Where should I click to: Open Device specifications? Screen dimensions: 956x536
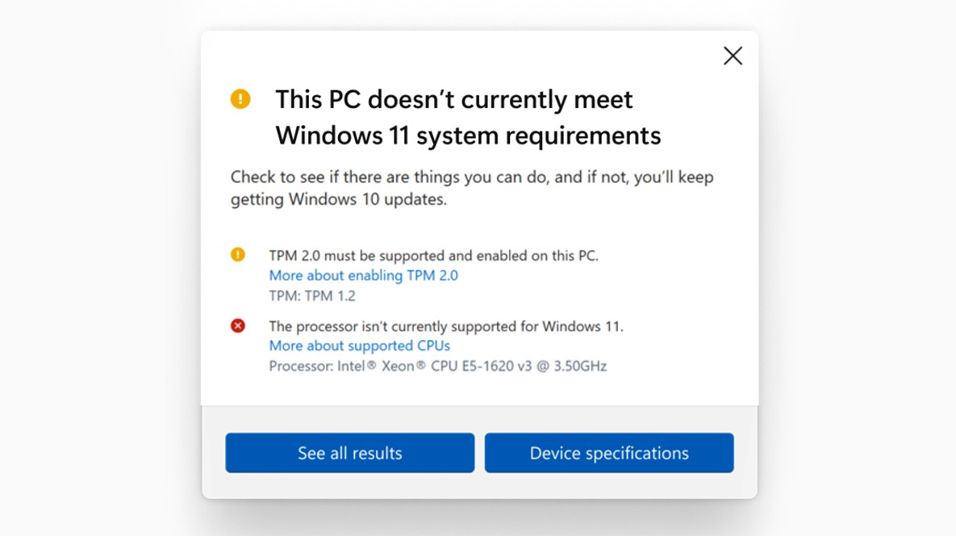click(x=609, y=453)
